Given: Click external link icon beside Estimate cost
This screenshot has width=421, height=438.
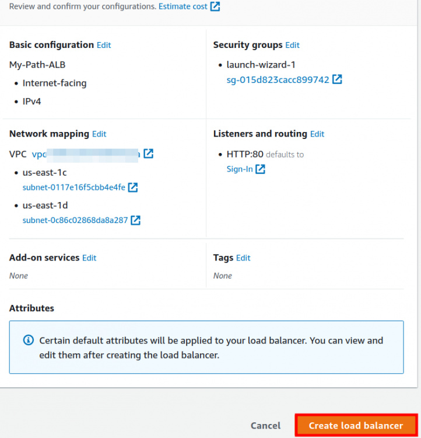Looking at the screenshot, I should point(215,7).
